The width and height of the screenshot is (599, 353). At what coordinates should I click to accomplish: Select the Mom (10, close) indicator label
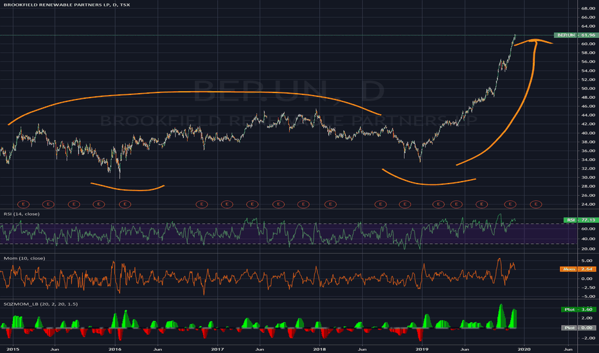point(24,259)
